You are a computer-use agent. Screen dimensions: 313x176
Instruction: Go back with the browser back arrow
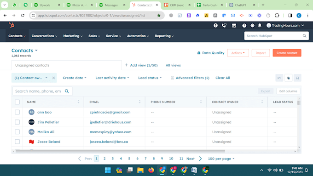(x=5, y=15)
